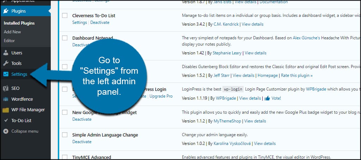
Task: Deactivate New Google Plus Badge Widget
Action: [82, 119]
